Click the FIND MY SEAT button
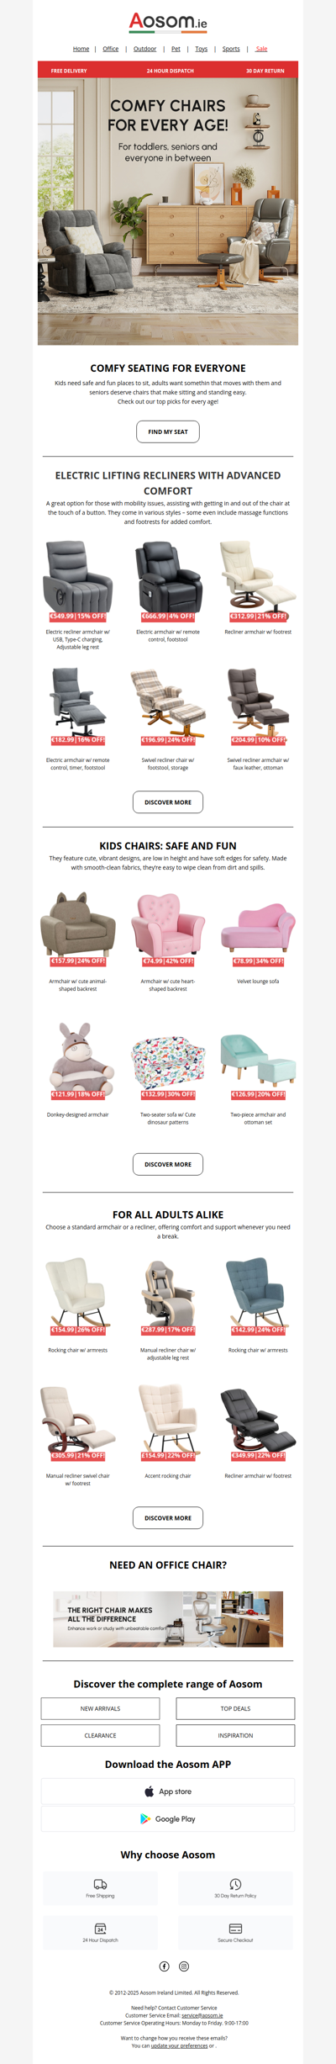 (168, 431)
